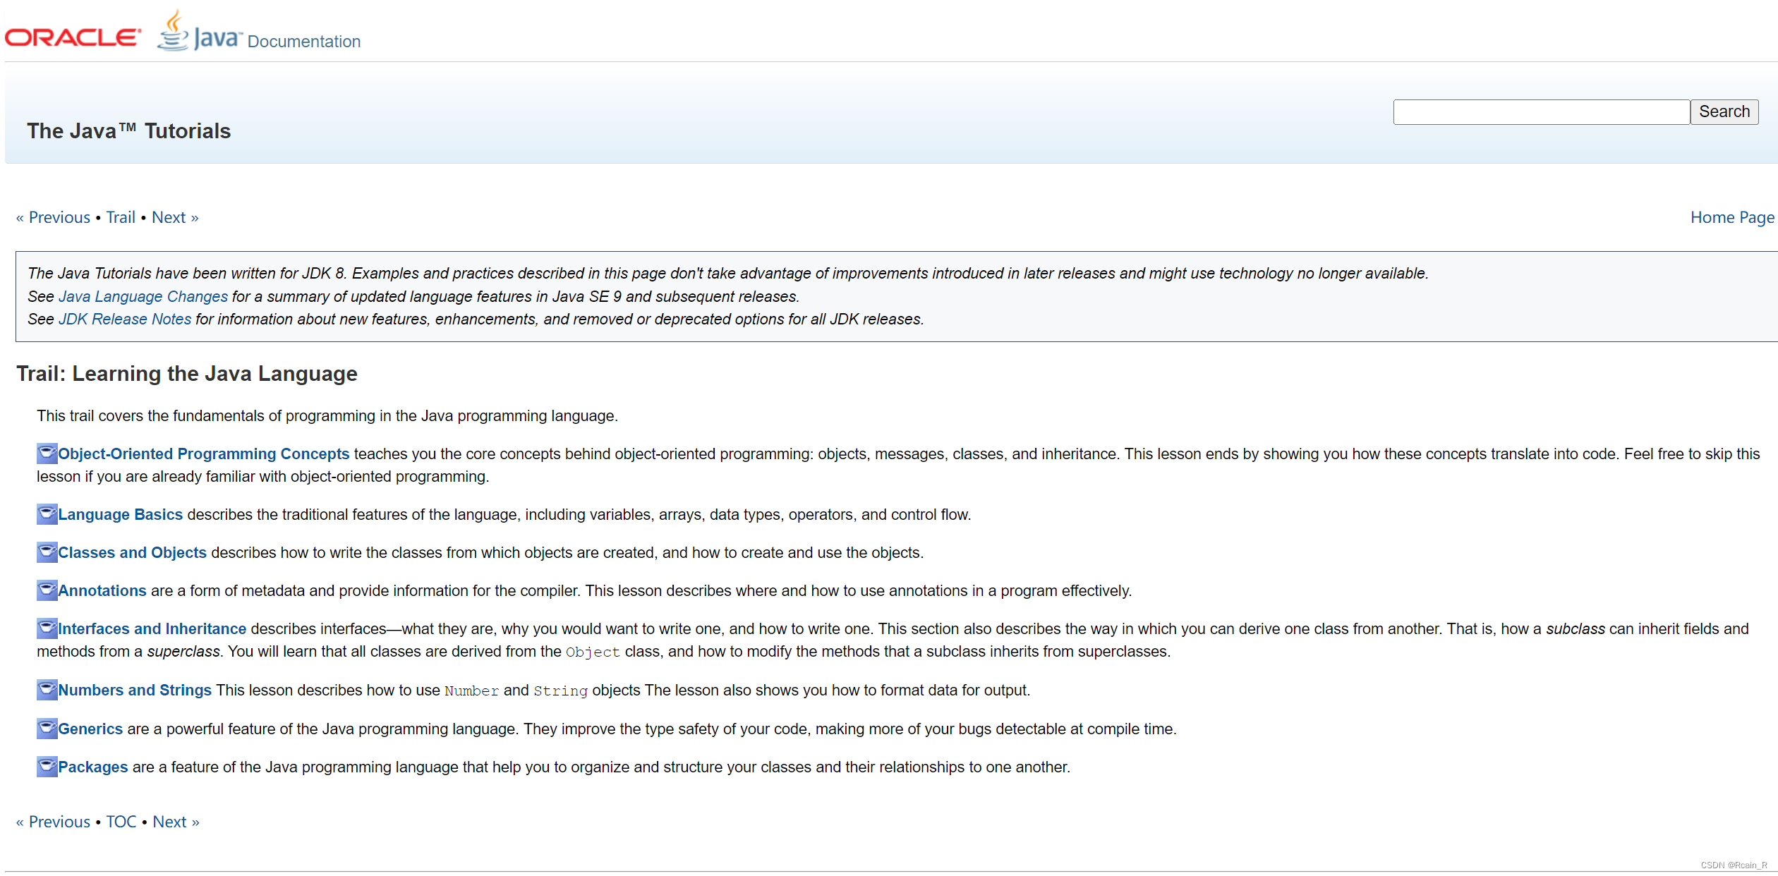Click the Documentation header text
Viewport: 1778px width, 876px height.
(304, 42)
